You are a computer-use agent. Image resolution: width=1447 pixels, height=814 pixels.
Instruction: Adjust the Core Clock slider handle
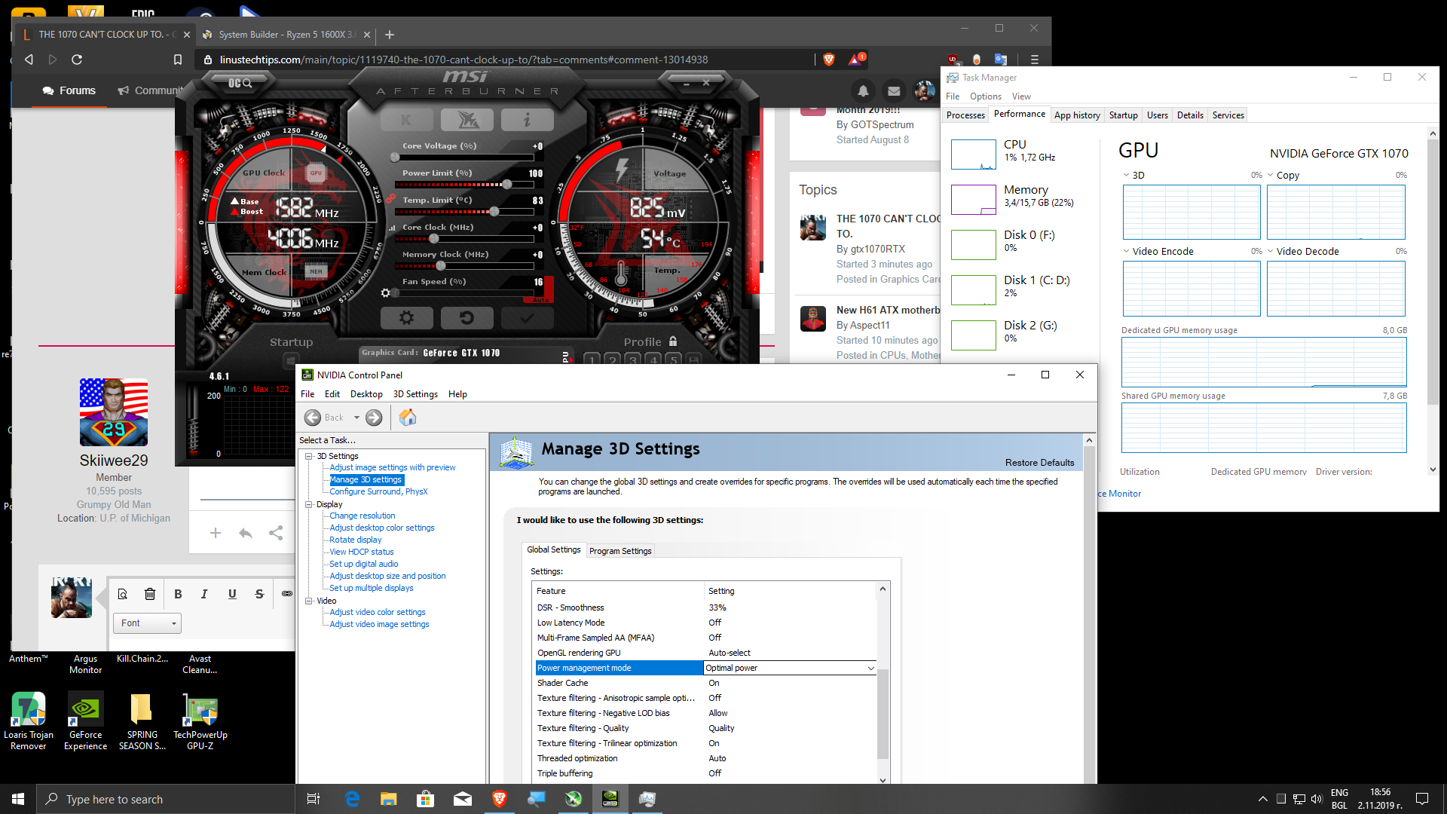point(434,239)
